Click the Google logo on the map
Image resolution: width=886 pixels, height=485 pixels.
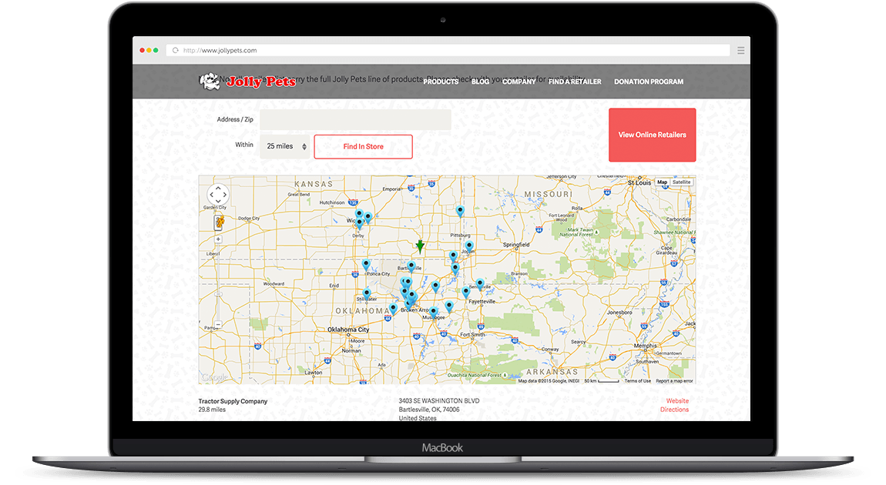[214, 377]
